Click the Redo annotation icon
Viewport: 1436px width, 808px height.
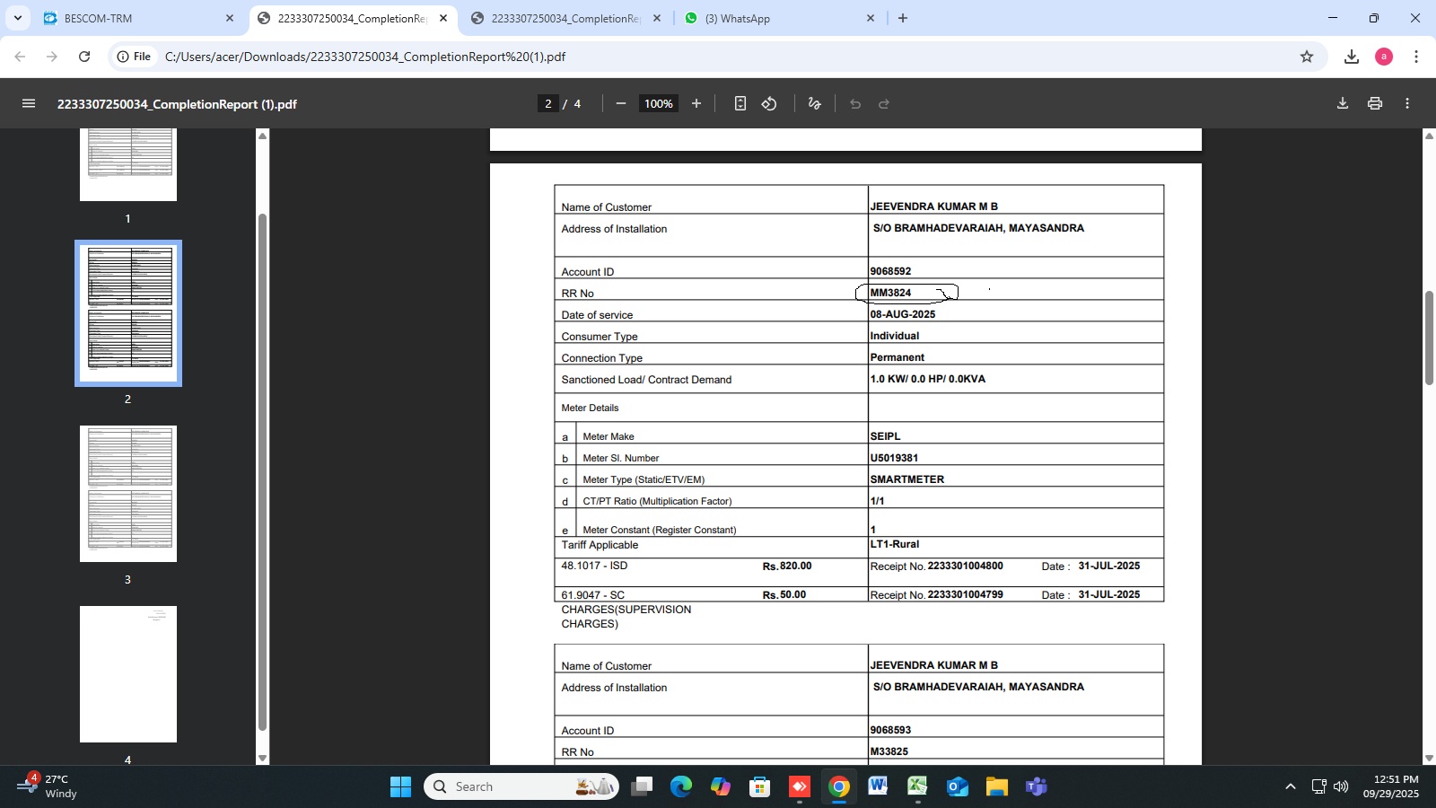click(x=884, y=104)
